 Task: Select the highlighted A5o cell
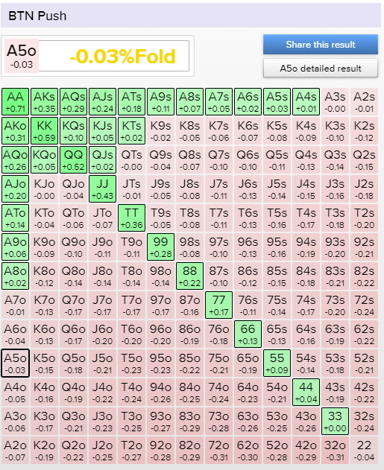(16, 363)
